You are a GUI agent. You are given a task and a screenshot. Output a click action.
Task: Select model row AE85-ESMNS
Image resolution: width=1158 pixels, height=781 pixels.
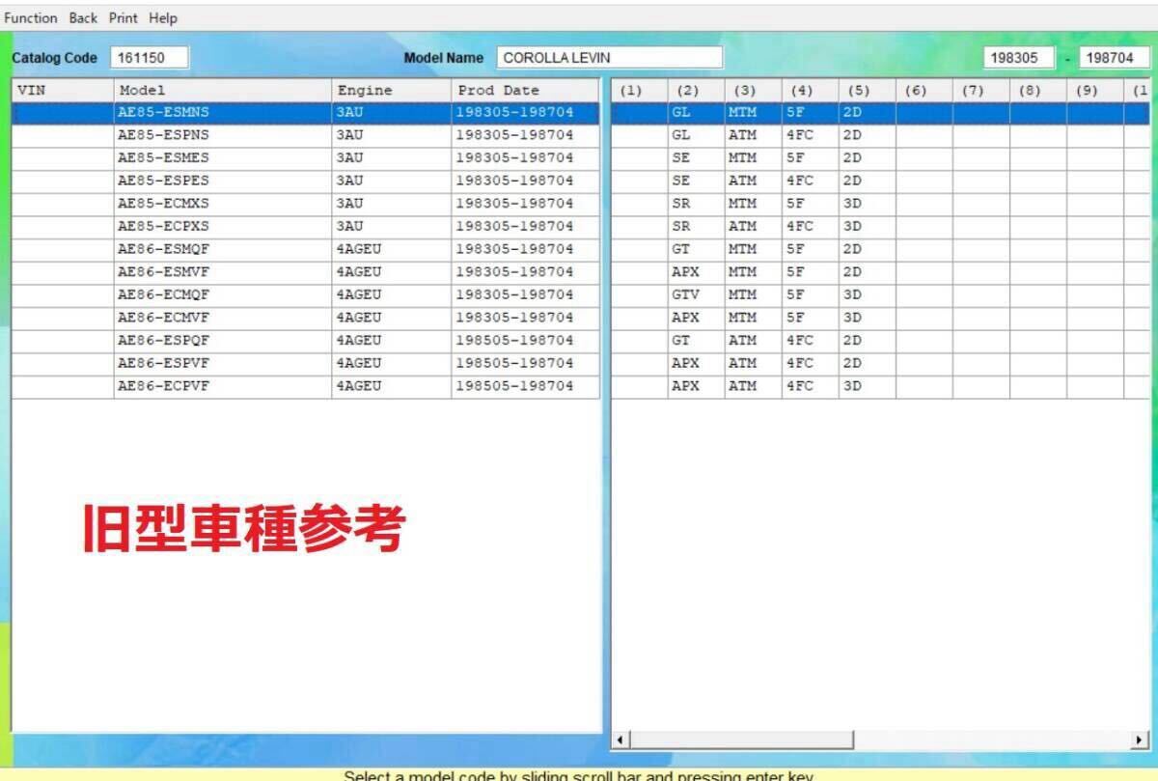(x=306, y=112)
